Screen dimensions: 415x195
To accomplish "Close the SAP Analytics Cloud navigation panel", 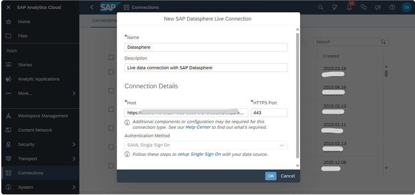I will pos(9,7).
